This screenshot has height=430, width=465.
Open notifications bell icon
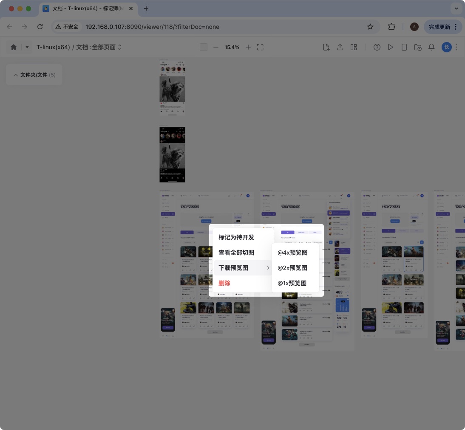coord(431,47)
